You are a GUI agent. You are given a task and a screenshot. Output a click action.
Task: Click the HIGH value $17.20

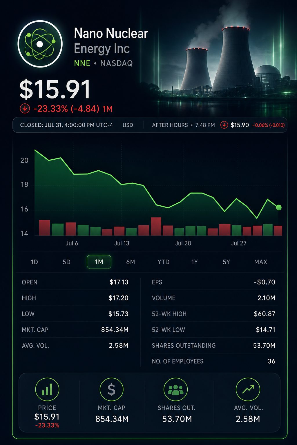pyautogui.click(x=118, y=298)
